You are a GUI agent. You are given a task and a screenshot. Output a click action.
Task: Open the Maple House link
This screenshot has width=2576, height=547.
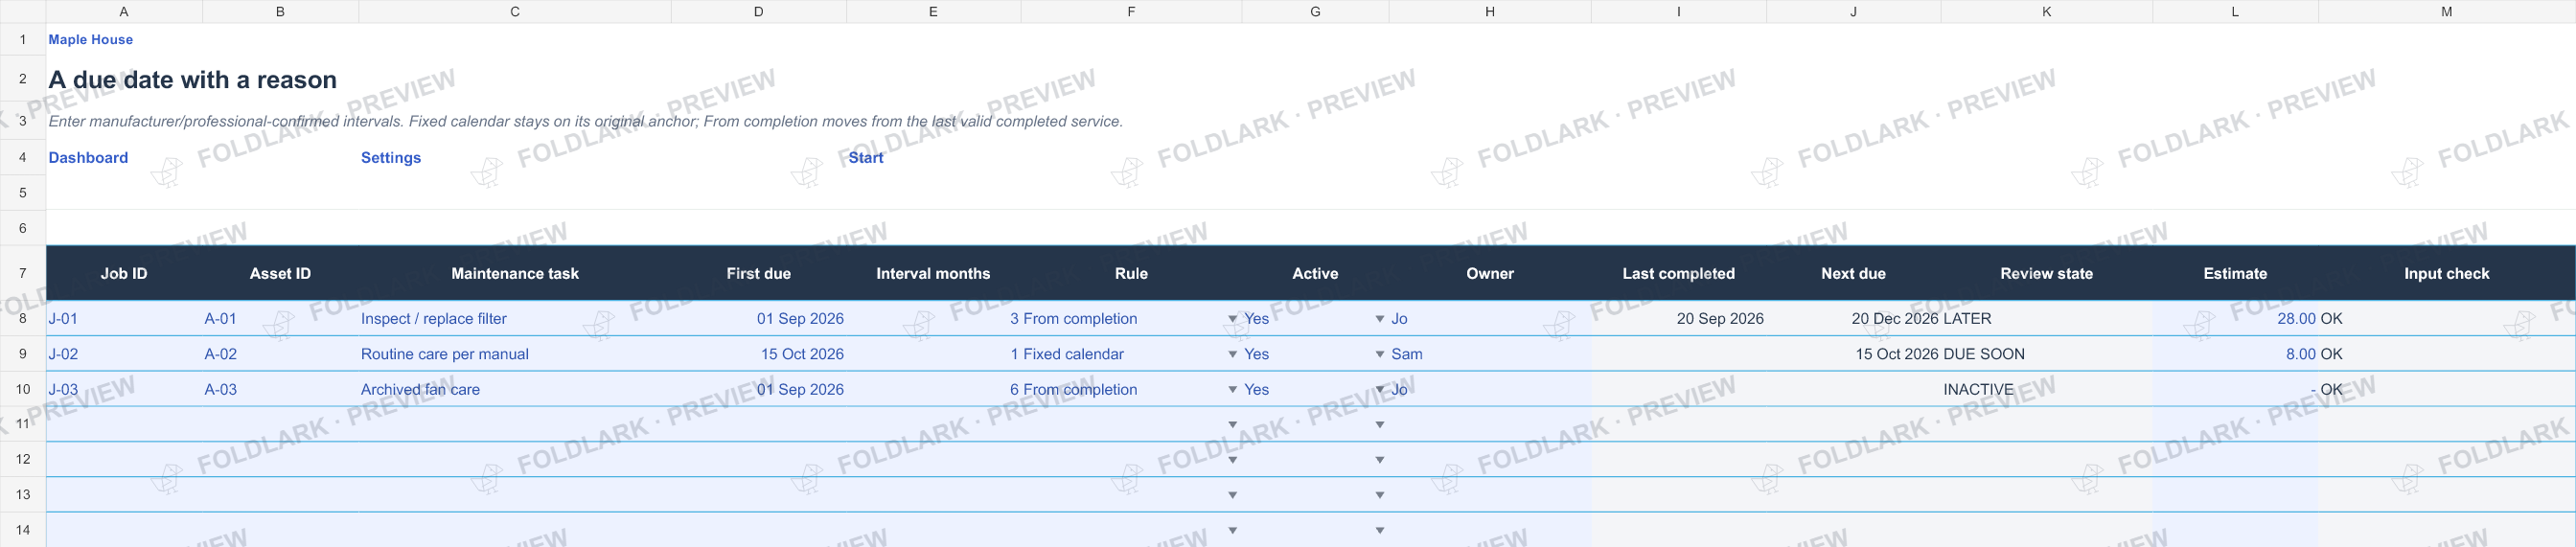coord(90,39)
